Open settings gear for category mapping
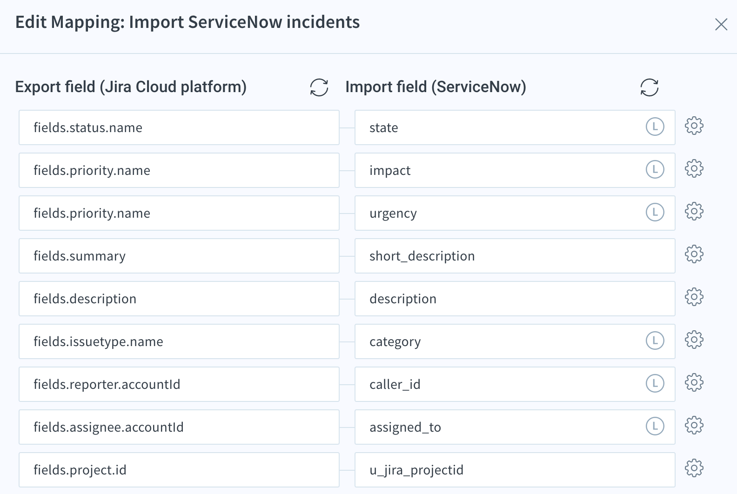Image resolution: width=737 pixels, height=494 pixels. (x=694, y=340)
